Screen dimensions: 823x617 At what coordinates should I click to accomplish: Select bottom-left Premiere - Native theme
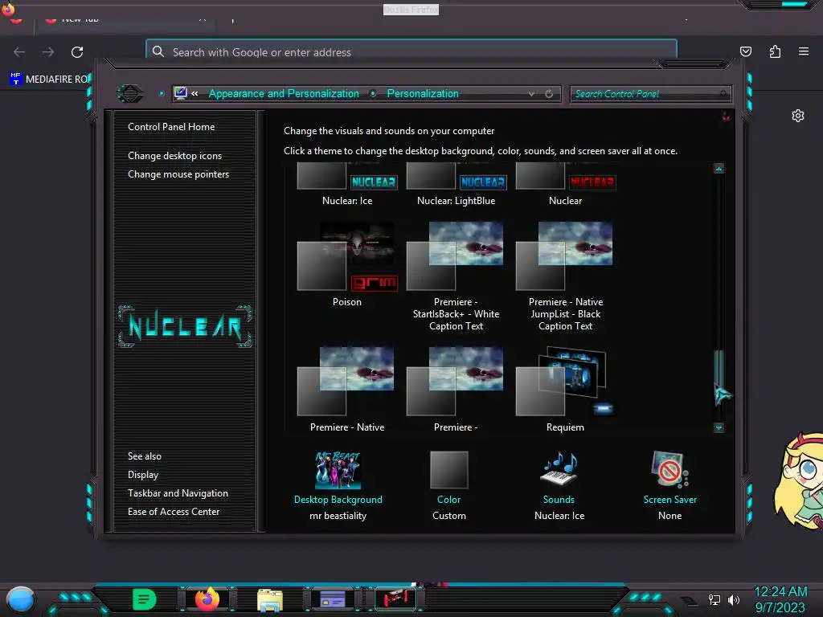347,390
